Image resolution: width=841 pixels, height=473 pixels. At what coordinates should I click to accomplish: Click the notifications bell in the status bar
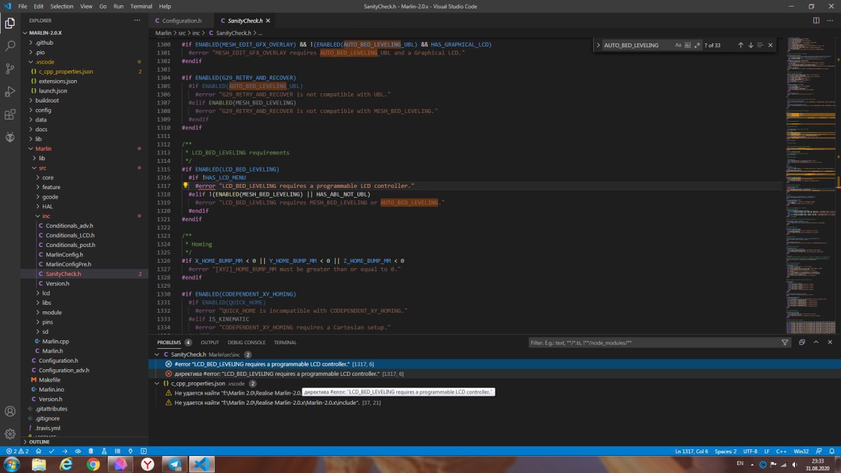pyautogui.click(x=832, y=451)
